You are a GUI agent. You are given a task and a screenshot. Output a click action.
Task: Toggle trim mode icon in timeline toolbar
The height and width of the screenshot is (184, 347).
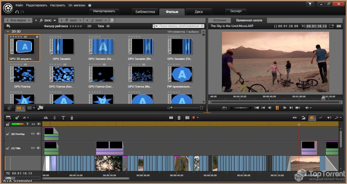pos(295,118)
